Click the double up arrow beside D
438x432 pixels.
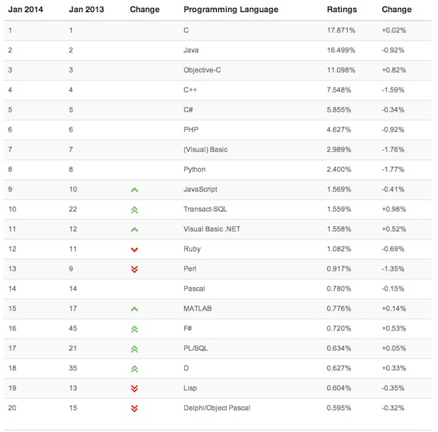coord(134,369)
